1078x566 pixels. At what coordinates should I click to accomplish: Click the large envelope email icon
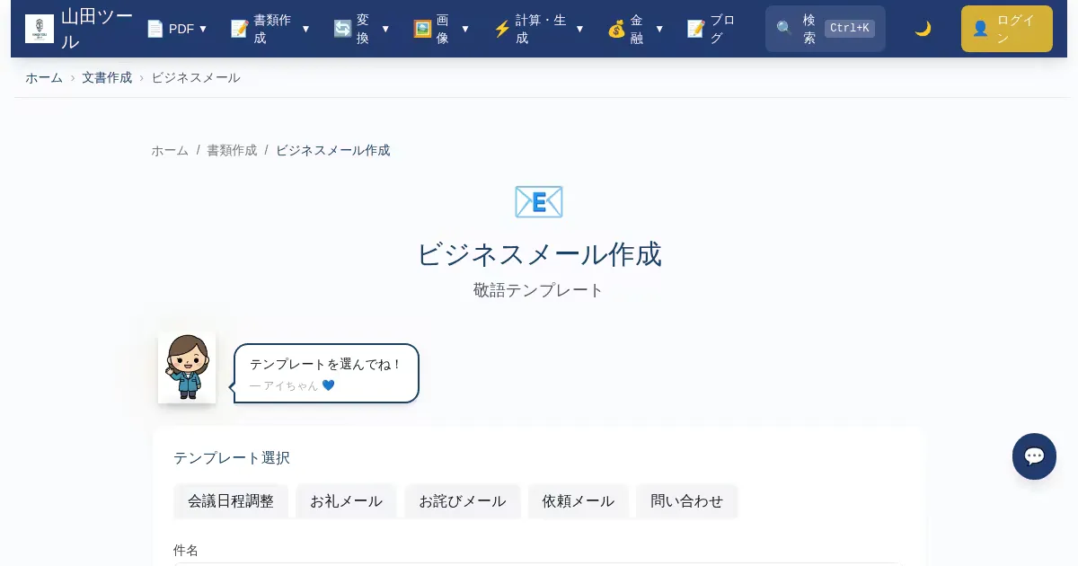coord(538,202)
